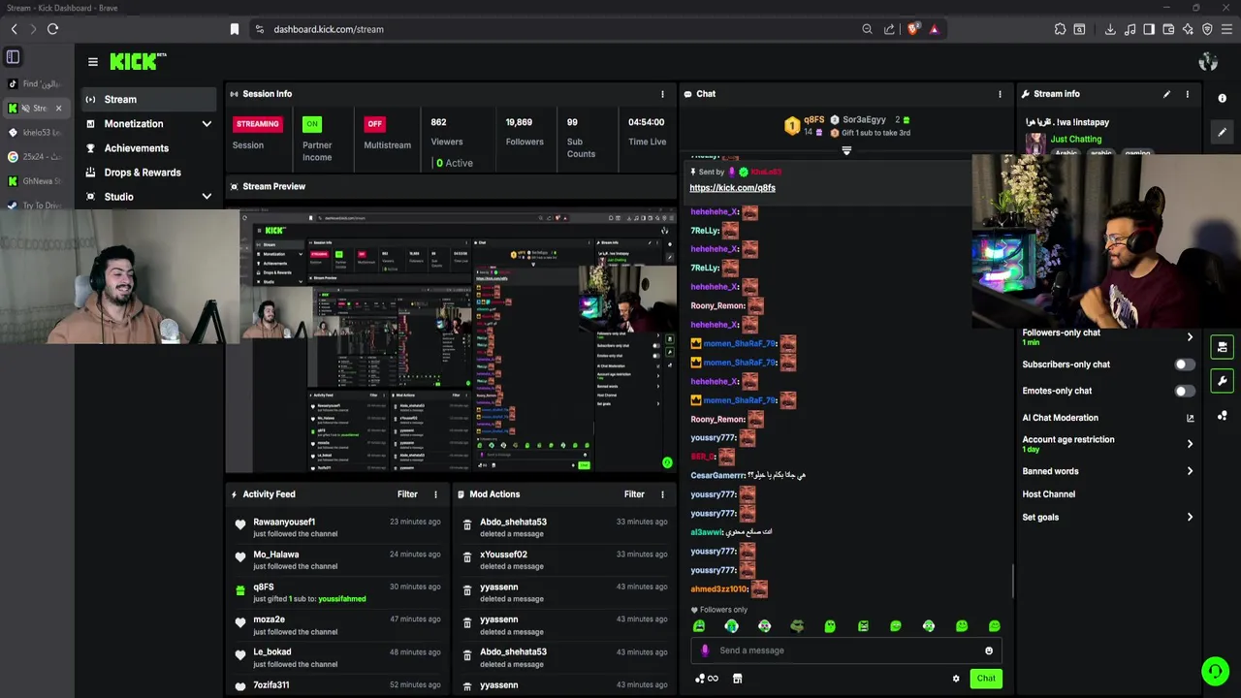Open the Chat panel options menu
The height and width of the screenshot is (698, 1241).
1000,94
